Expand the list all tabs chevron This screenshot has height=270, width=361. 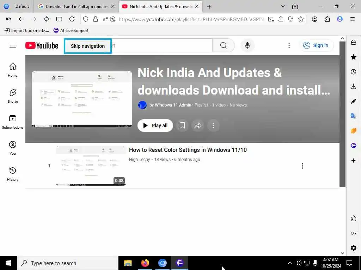pos(283,6)
